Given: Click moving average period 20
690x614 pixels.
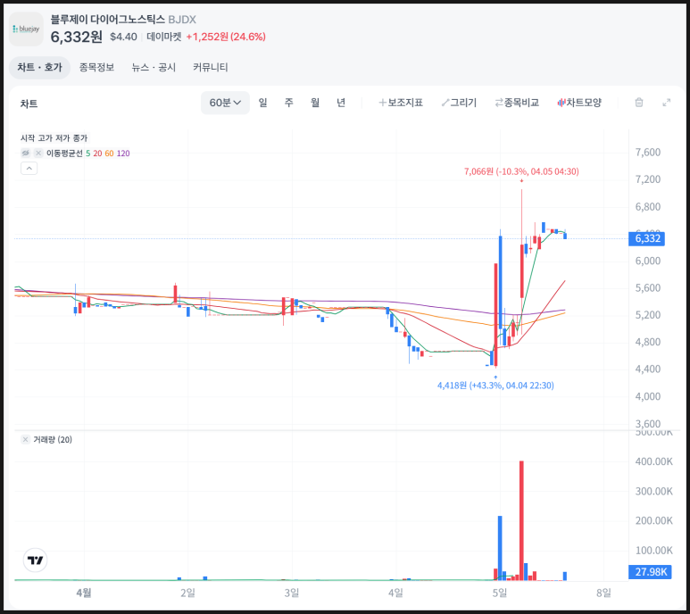Looking at the screenshot, I should click(97, 153).
